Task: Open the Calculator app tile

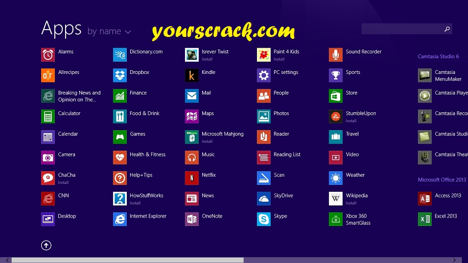Action: point(48,117)
